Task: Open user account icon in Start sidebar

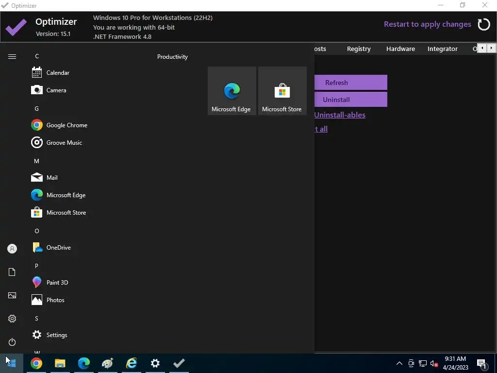Action: pos(12,249)
